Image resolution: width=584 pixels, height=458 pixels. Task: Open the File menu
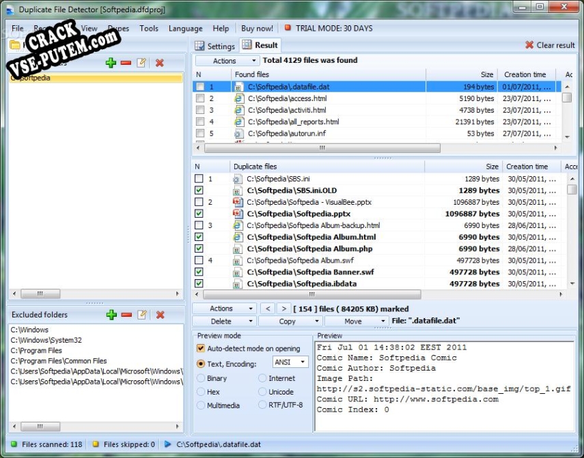pos(17,28)
